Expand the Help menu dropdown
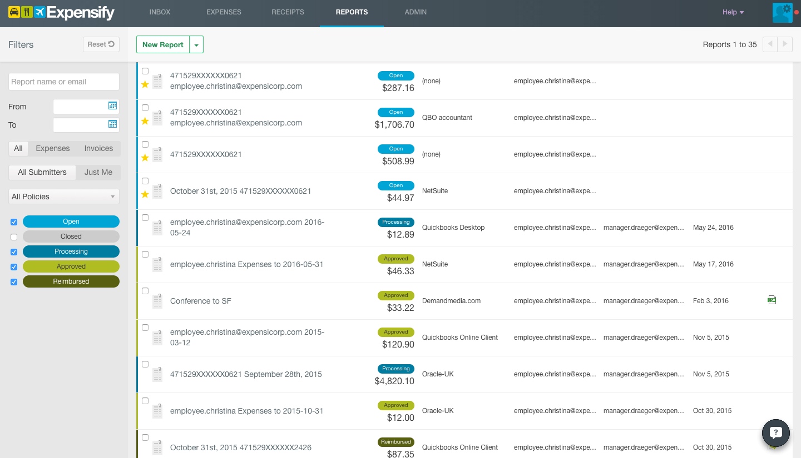This screenshot has width=801, height=458. [x=733, y=12]
